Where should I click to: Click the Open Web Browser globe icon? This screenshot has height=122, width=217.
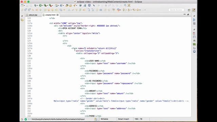[80, 5]
